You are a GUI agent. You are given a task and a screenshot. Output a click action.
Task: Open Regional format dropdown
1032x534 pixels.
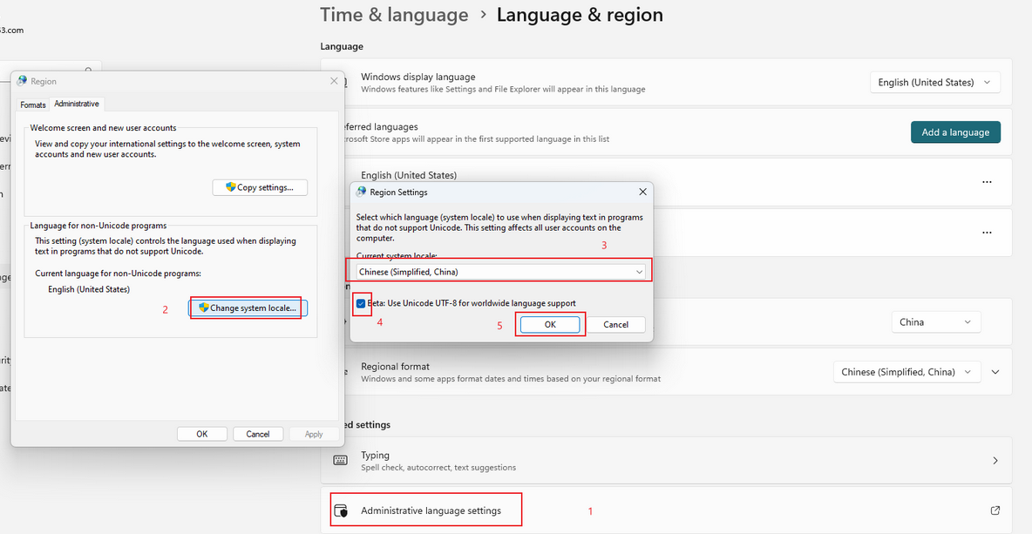tap(907, 372)
